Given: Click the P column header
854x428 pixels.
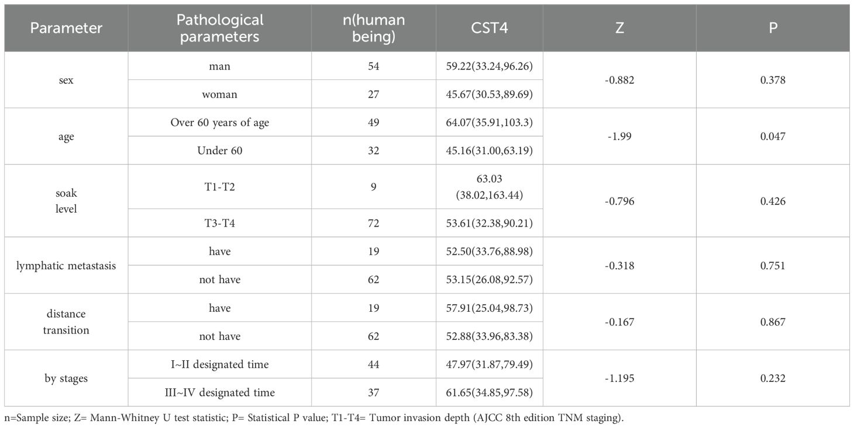Looking at the screenshot, I should (773, 28).
